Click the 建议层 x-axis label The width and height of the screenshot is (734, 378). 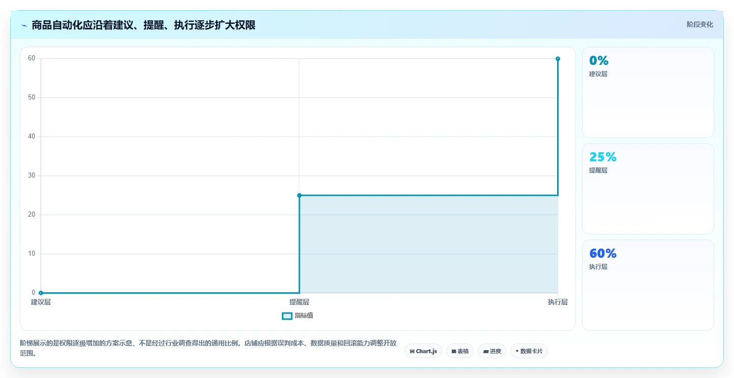pyautogui.click(x=41, y=302)
